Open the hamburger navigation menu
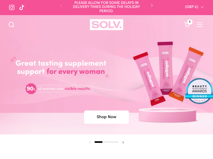The height and width of the screenshot is (159, 213). pyautogui.click(x=200, y=25)
